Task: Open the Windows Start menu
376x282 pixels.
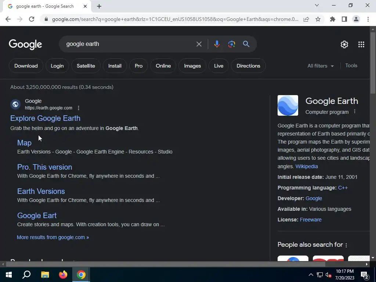Action: tap(9, 275)
